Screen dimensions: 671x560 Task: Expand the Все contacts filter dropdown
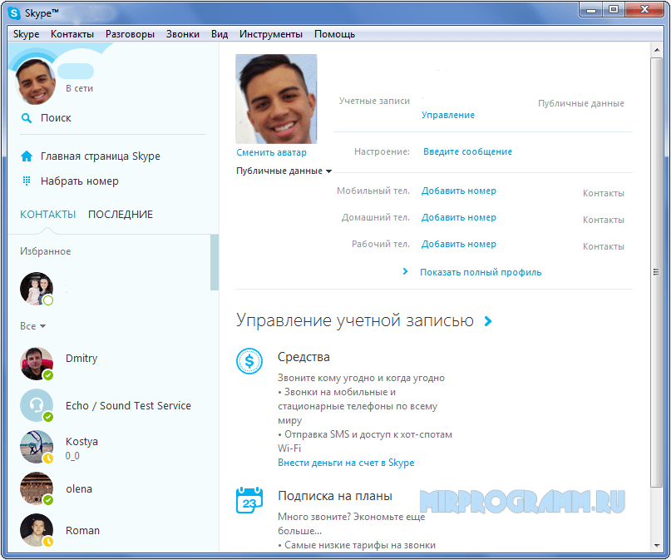pyautogui.click(x=33, y=326)
